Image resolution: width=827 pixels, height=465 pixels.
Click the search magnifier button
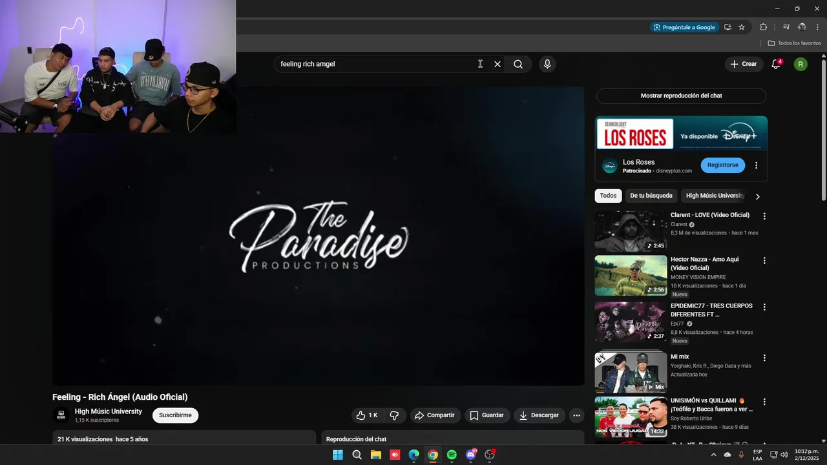click(518, 64)
